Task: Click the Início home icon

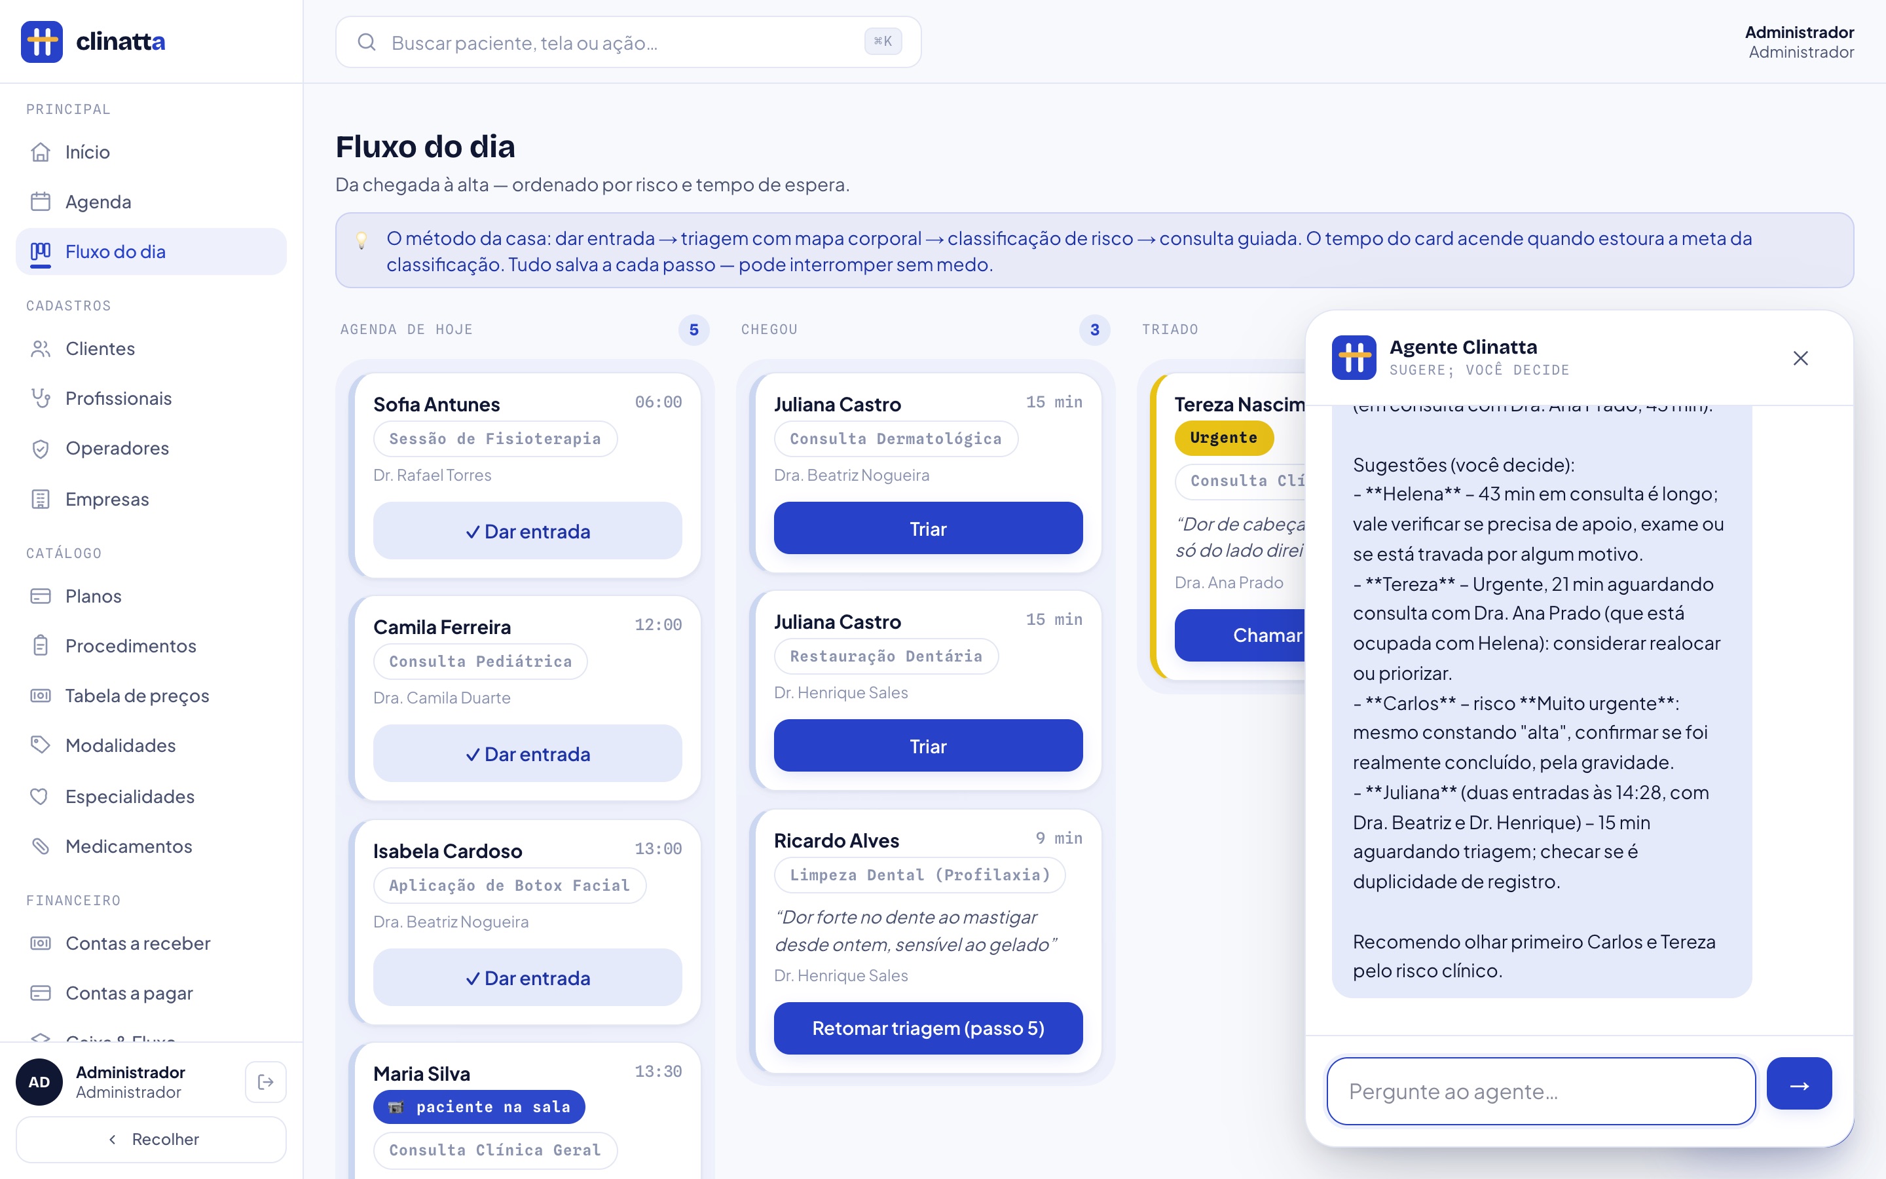Action: pos(41,152)
